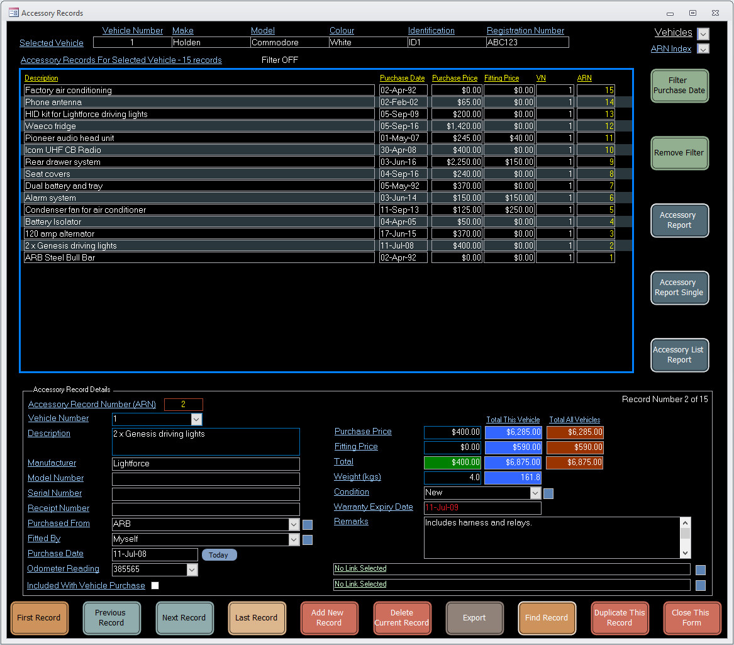Click the Duplicate This Record button
This screenshot has height=645, width=734.
coord(620,618)
